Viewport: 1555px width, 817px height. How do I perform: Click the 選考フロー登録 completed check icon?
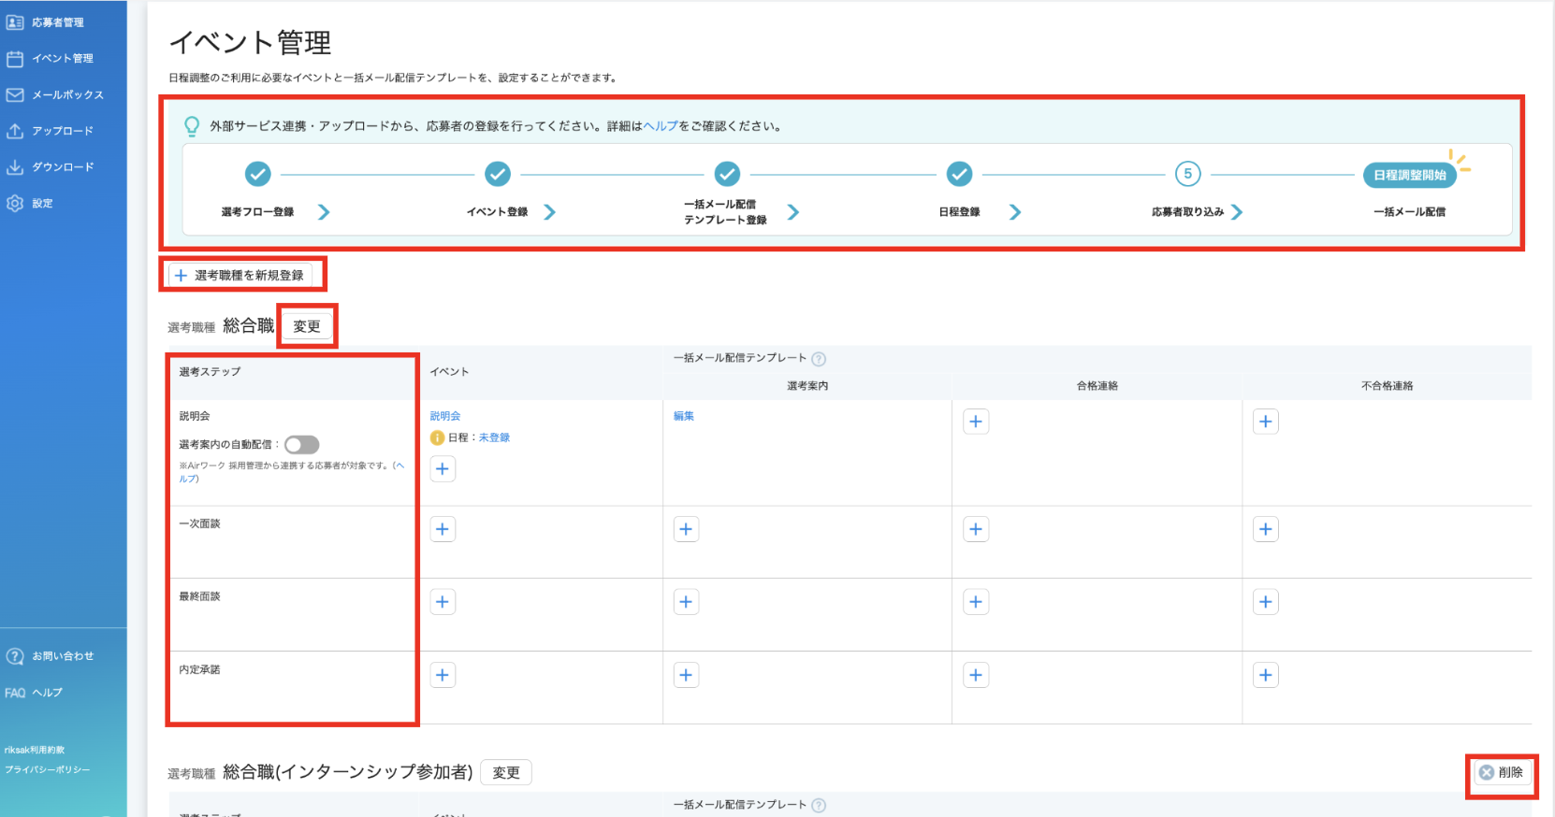(x=257, y=174)
